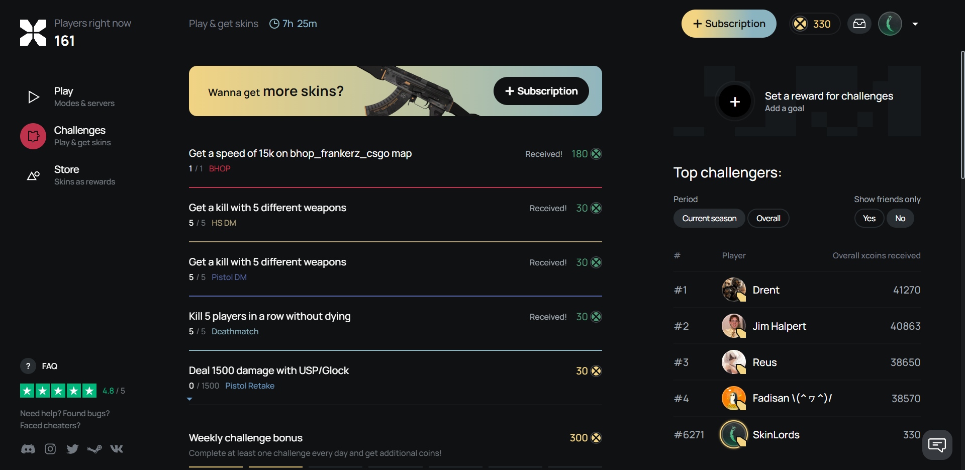Screen dimensions: 965x470
Task: Click the X-shaped site logo
Action: tap(33, 33)
